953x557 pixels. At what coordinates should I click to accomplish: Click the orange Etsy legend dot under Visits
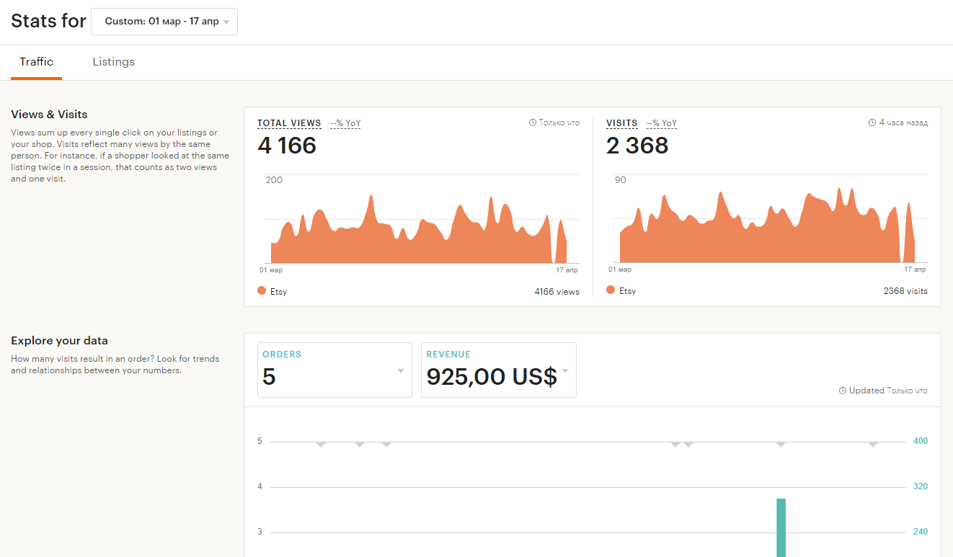611,290
